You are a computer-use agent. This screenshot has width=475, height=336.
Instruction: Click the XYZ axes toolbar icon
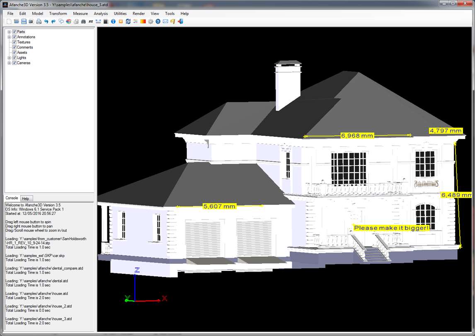coord(91,22)
